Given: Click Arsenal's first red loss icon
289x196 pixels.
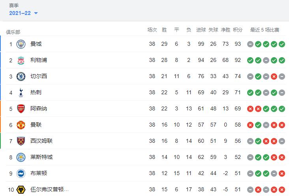Looking at the screenshot, I should click(x=250, y=109).
